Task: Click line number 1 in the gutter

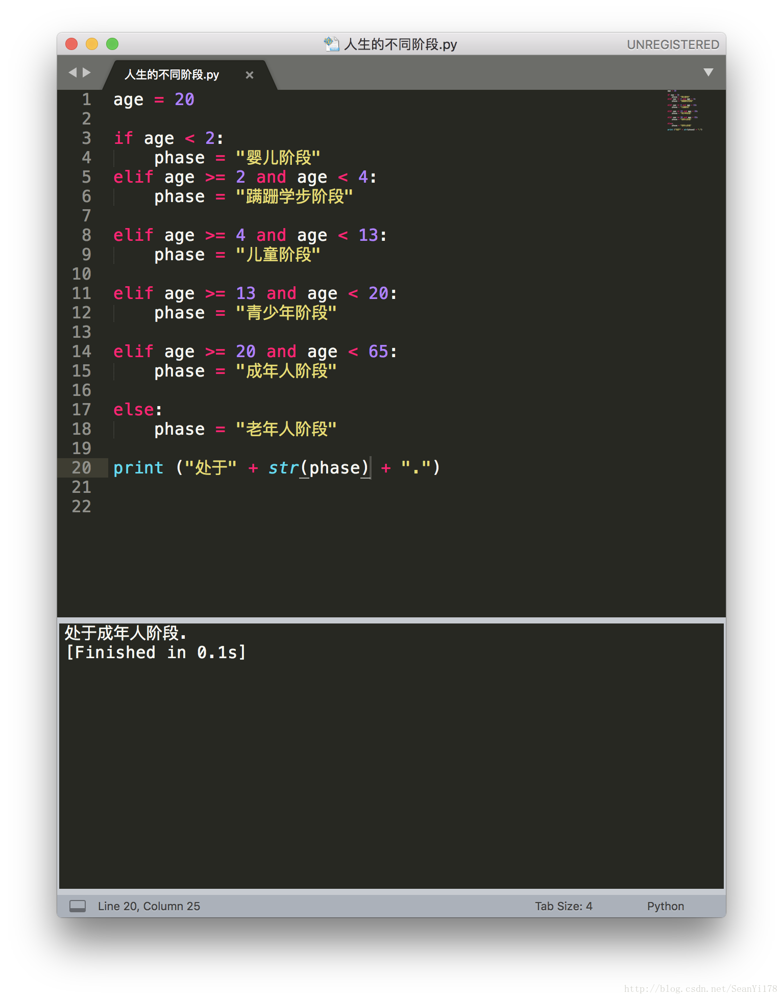Action: click(86, 99)
